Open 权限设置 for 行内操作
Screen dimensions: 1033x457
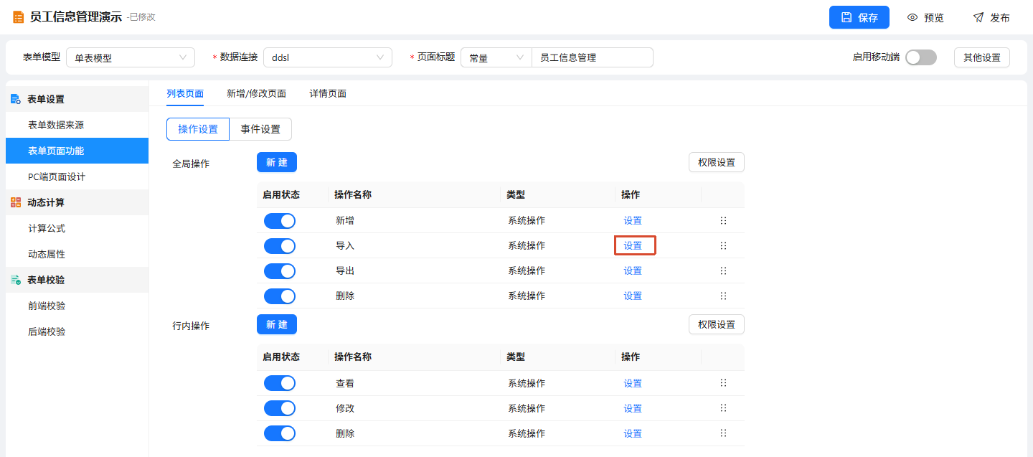(717, 324)
